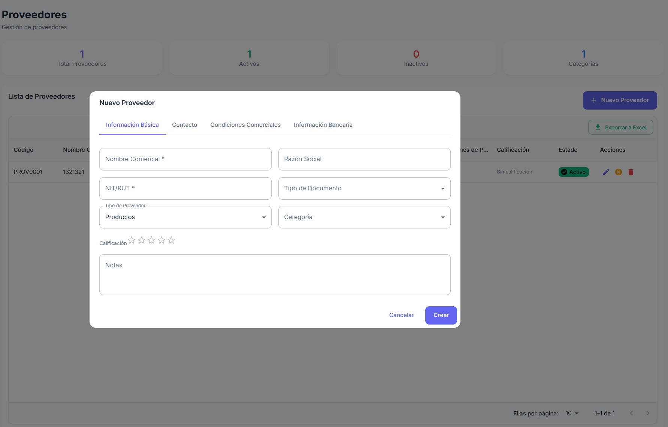Click the first rating star
Viewport: 668px width, 427px height.
tap(132, 240)
